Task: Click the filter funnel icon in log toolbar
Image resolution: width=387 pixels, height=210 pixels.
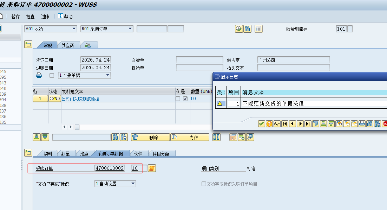Action: click(x=316, y=123)
